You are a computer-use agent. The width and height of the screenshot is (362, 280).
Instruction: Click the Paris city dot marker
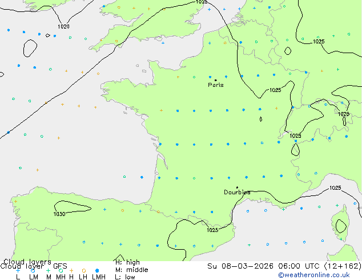(x=216, y=80)
